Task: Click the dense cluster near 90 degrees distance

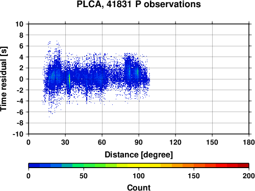Action: pyautogui.click(x=138, y=73)
